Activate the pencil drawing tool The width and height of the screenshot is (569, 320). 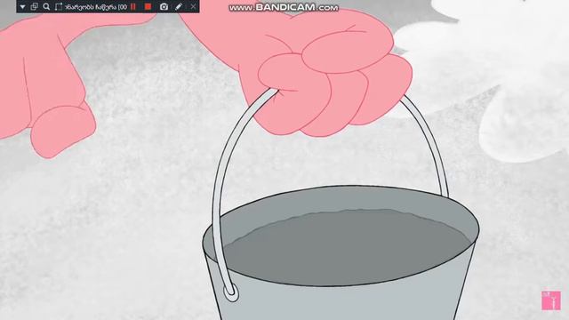[x=179, y=6]
